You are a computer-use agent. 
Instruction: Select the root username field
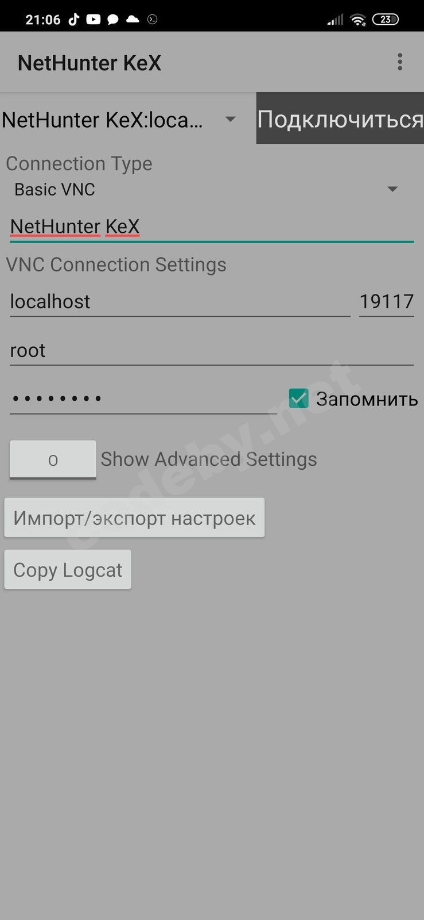click(x=212, y=350)
